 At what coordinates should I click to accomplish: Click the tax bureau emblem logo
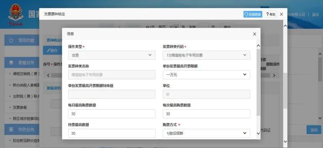(x=16, y=15)
